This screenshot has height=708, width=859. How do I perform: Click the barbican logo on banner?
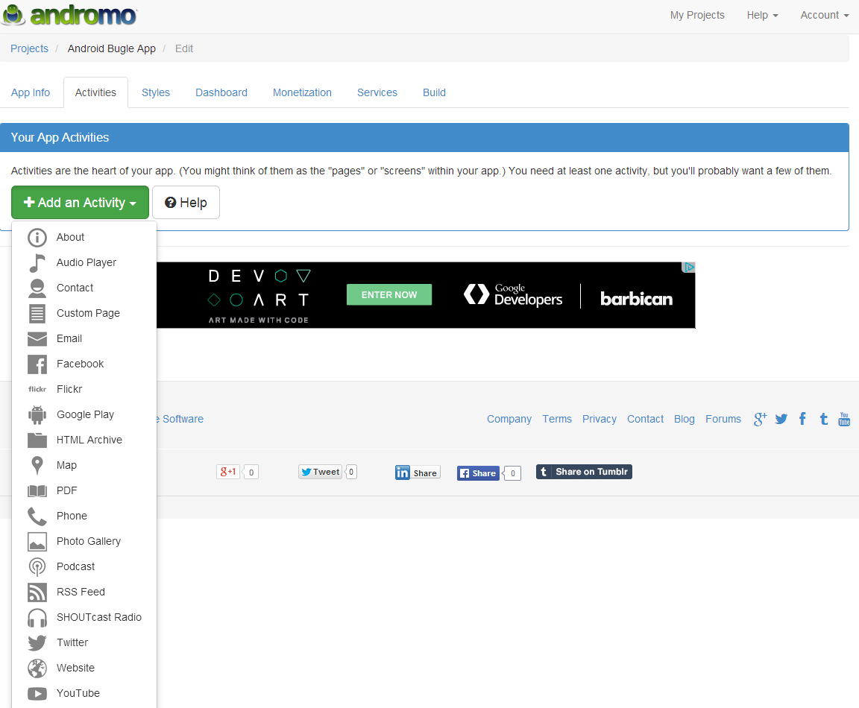637,299
